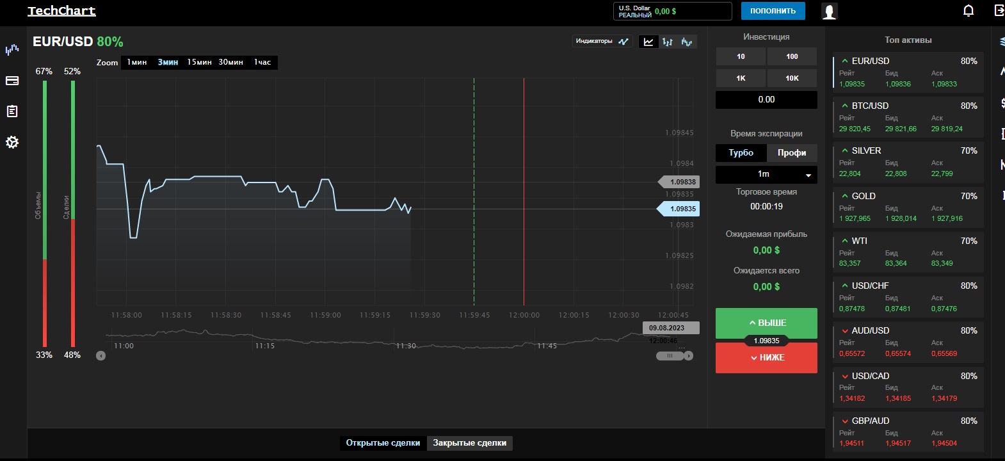The image size is (1005, 461).
Task: Click the ПОПОЛНИТЬ deposit button
Action: point(773,11)
